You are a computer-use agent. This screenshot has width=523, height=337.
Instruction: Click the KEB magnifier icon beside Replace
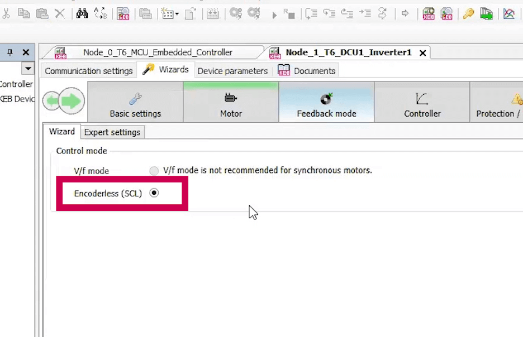123,13
